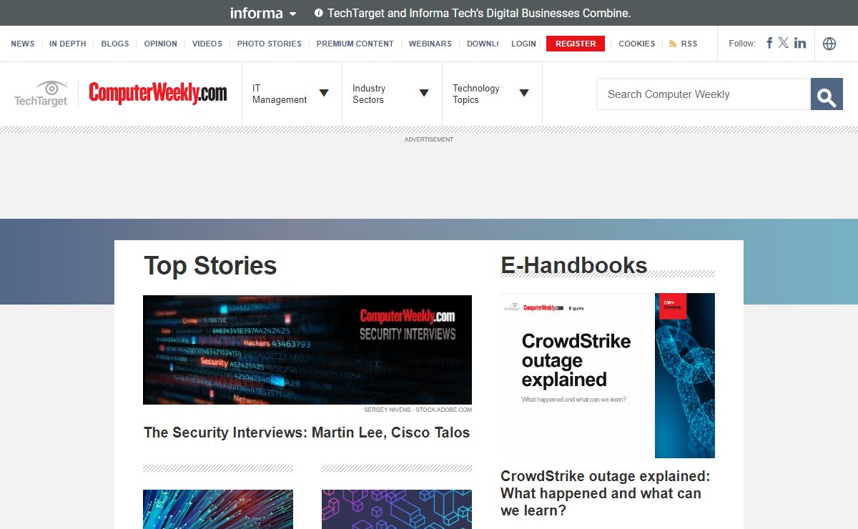Open the LinkedIn follow icon

(x=800, y=43)
